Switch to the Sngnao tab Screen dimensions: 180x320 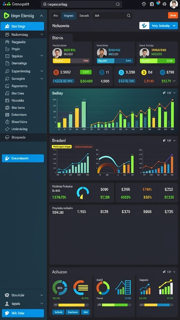click(68, 16)
